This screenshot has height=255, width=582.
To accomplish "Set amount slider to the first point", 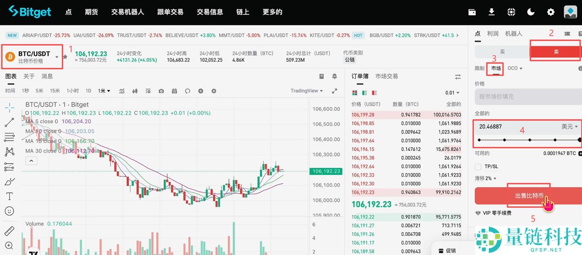I will point(479,140).
